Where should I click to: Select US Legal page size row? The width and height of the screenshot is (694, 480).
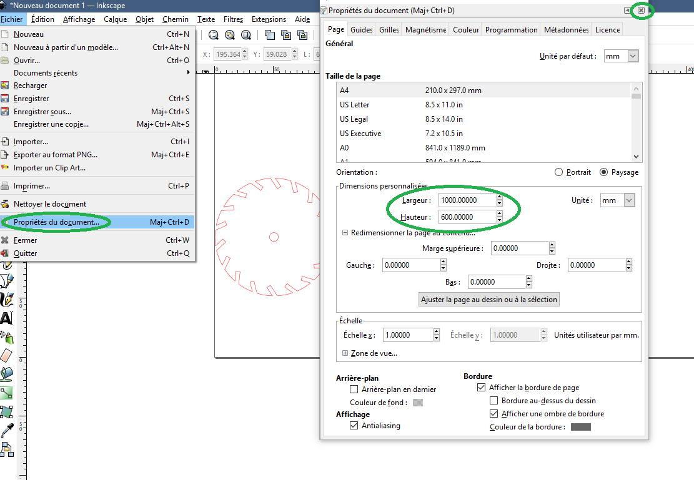(x=483, y=119)
